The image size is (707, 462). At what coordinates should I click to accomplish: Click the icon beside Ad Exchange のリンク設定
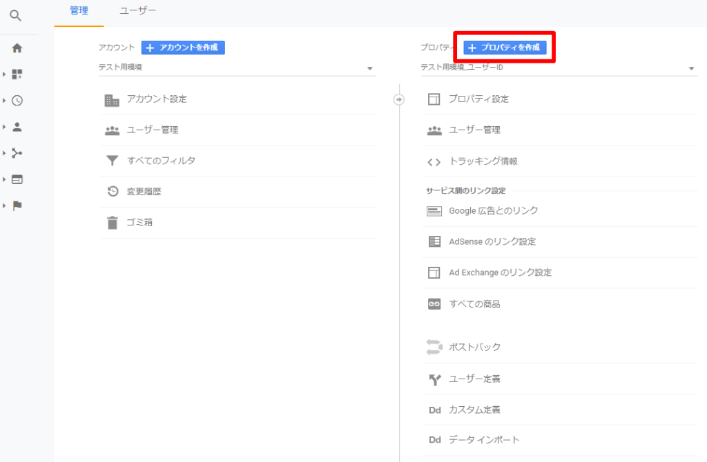[434, 272]
